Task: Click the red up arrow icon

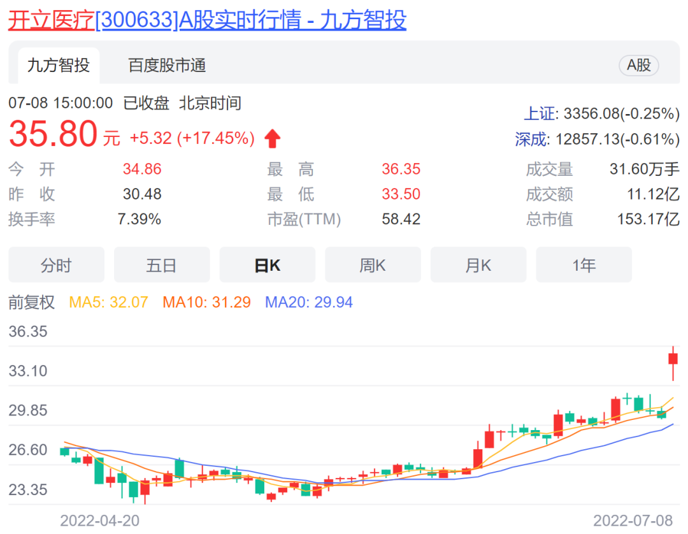Action: coord(273,138)
